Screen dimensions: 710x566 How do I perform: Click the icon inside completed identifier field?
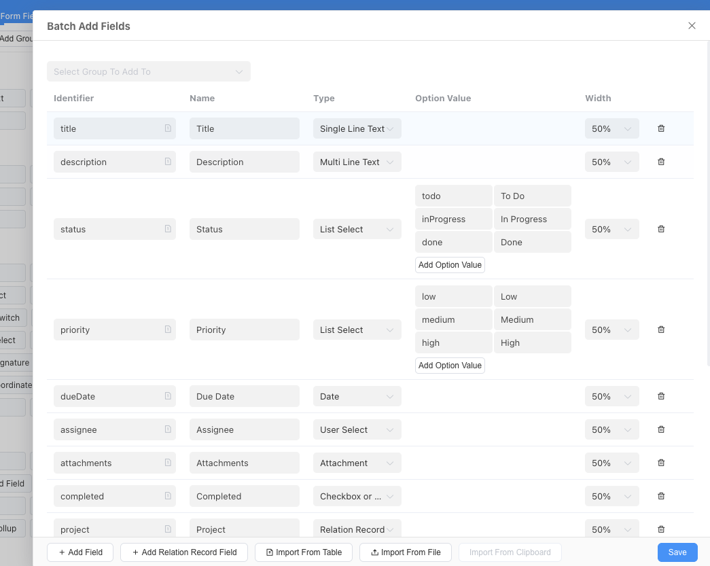click(168, 496)
